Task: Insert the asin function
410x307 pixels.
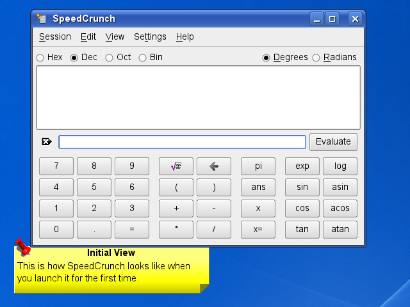Action: click(x=340, y=187)
